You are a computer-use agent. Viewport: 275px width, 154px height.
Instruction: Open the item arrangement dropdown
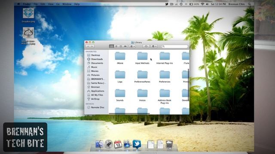pyautogui.click(x=132, y=46)
